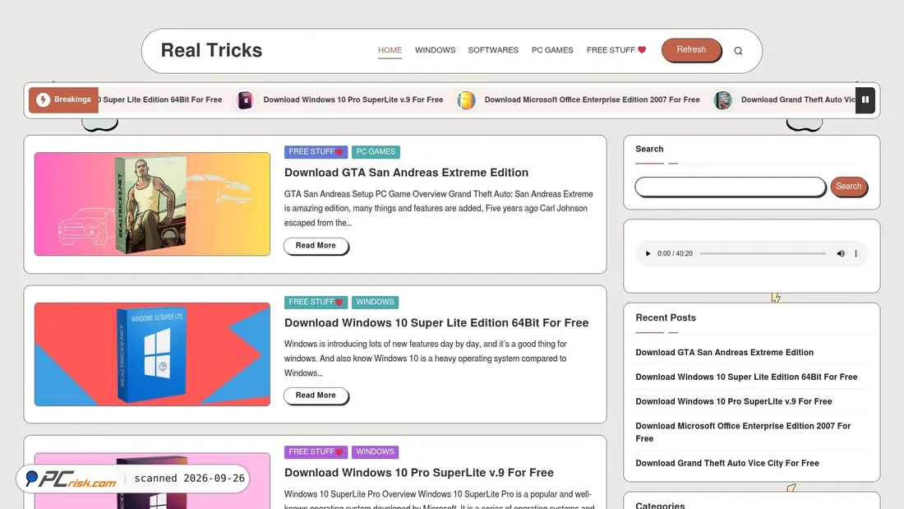The height and width of the screenshot is (509, 904).
Task: Click the Grand Theft Auto ticker thumbnail icon
Action: coord(722,99)
